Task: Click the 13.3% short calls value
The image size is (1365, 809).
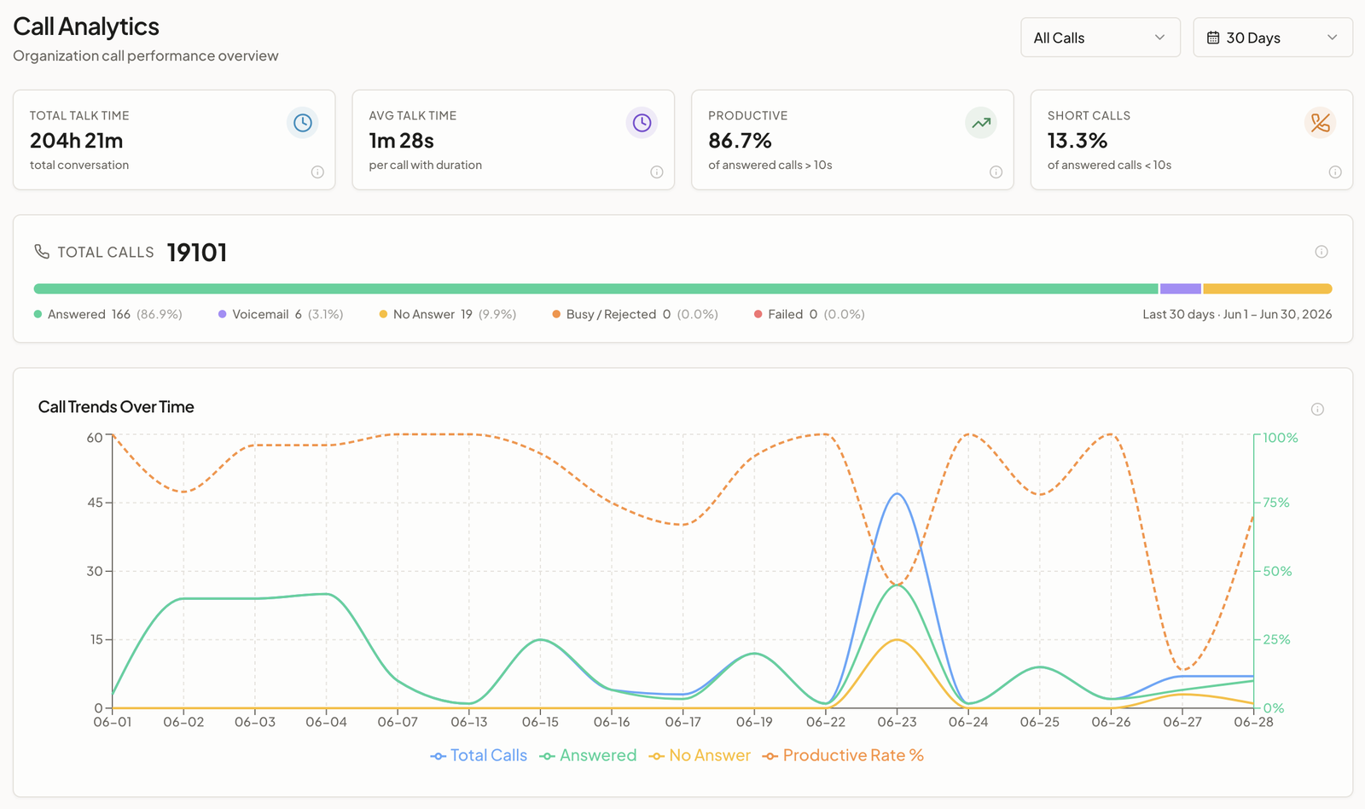Action: [1077, 141]
